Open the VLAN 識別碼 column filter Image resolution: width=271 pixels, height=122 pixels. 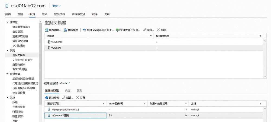[145, 104]
